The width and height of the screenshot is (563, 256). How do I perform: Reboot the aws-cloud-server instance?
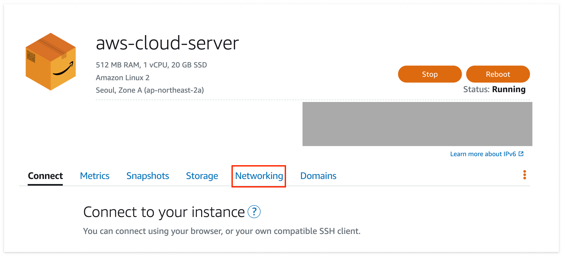[x=498, y=74]
